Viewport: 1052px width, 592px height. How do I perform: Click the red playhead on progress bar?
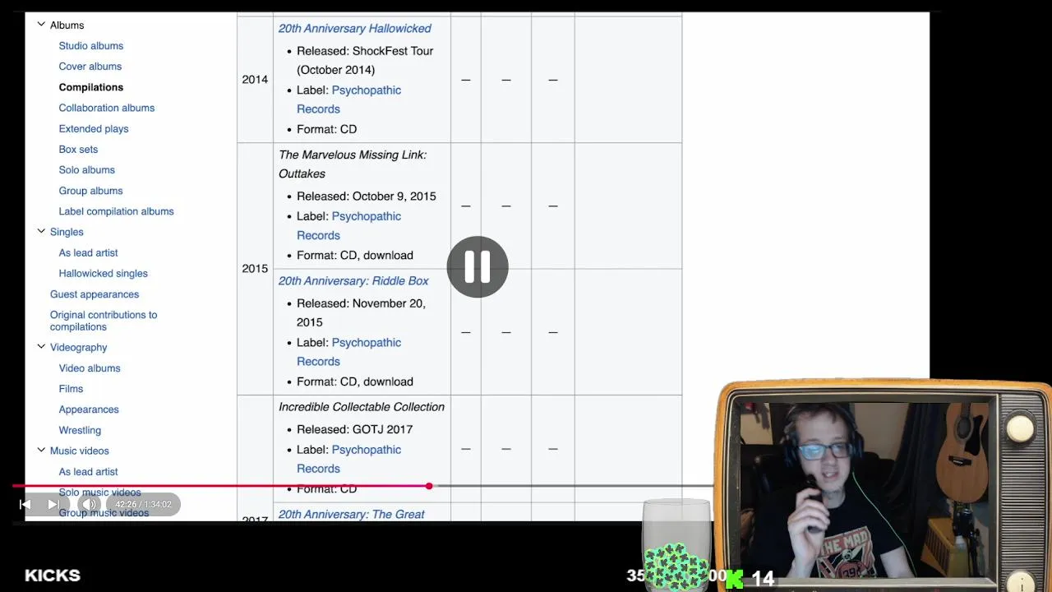pos(429,486)
